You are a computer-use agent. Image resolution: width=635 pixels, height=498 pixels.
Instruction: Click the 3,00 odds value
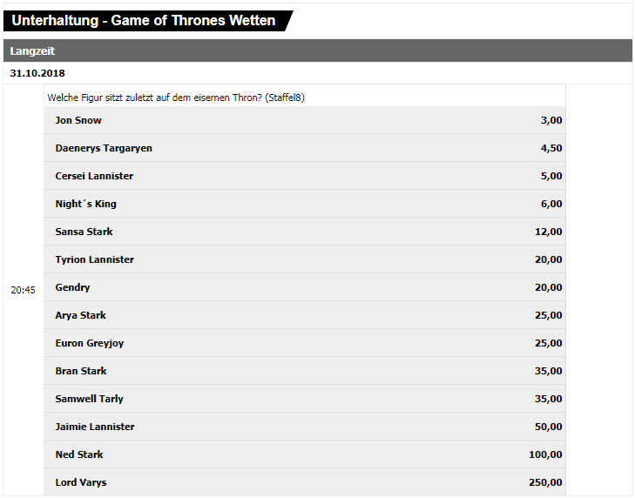(x=551, y=120)
